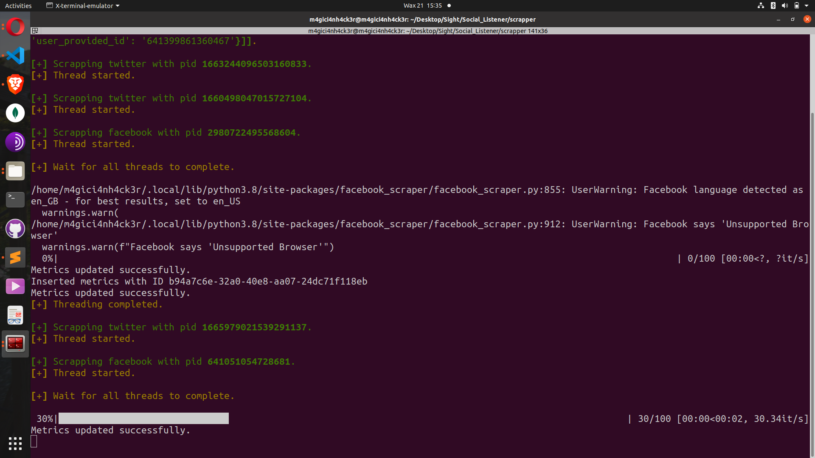Show all applications grid
815x458 pixels.
[x=15, y=444]
